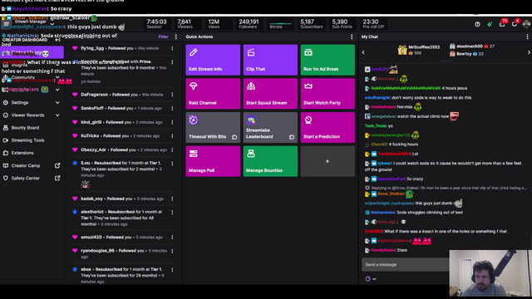Click the Send a message chat input
Screen dimensions: 532x299
tap(406, 264)
